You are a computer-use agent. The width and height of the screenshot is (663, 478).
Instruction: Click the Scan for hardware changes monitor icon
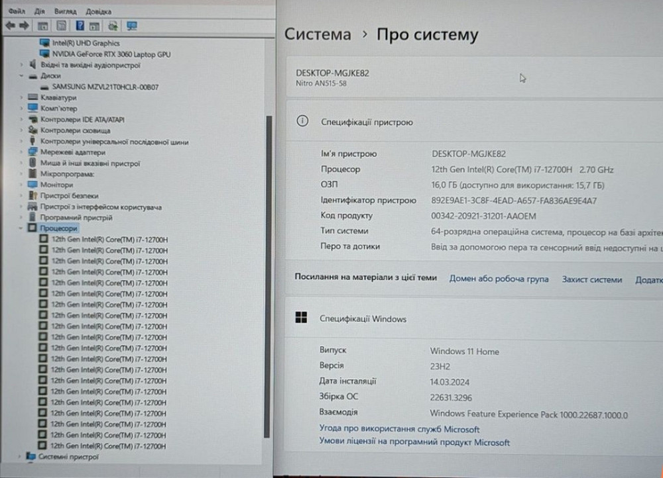pyautogui.click(x=131, y=26)
